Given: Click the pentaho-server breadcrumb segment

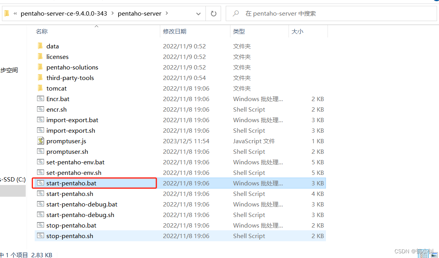Looking at the screenshot, I should (x=140, y=13).
